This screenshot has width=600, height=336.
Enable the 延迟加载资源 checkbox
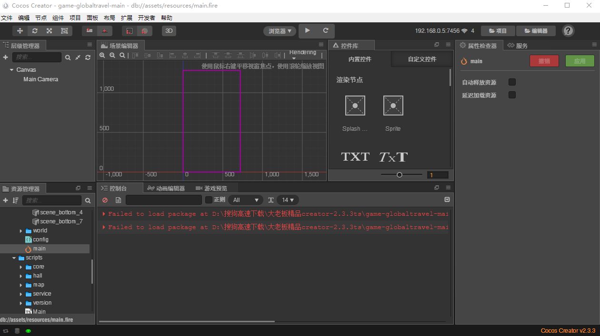click(x=512, y=95)
